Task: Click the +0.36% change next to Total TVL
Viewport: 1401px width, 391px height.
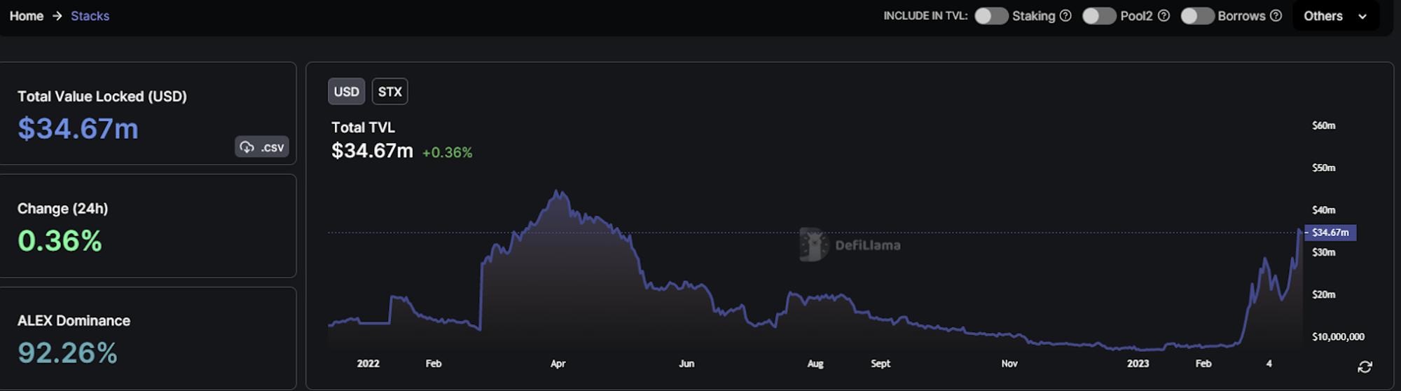Action: [447, 153]
